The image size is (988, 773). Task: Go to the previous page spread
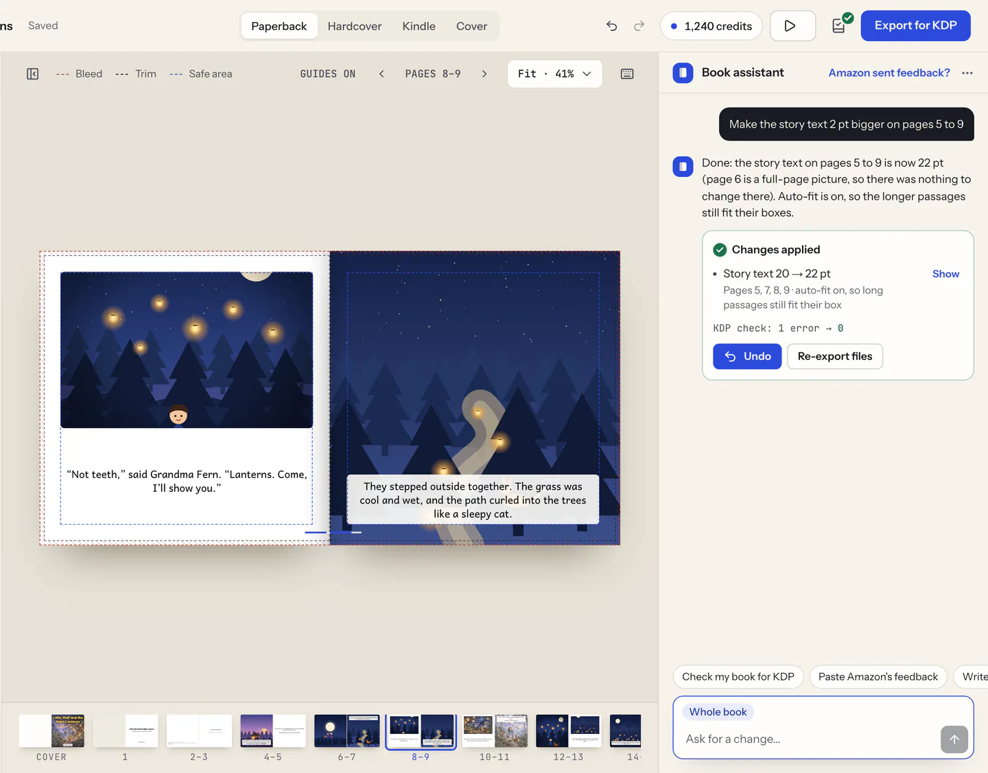click(381, 74)
